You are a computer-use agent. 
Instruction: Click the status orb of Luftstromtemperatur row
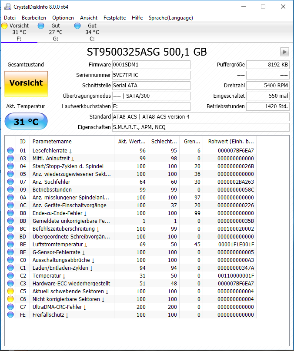click(10, 244)
